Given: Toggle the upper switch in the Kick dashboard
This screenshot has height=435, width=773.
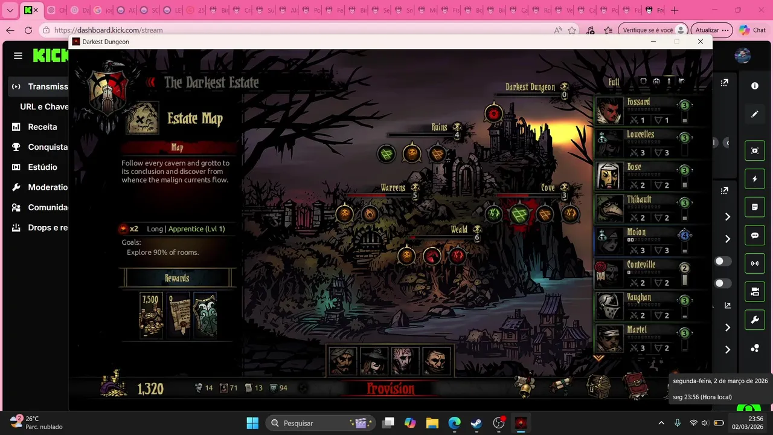Looking at the screenshot, I should tap(722, 262).
